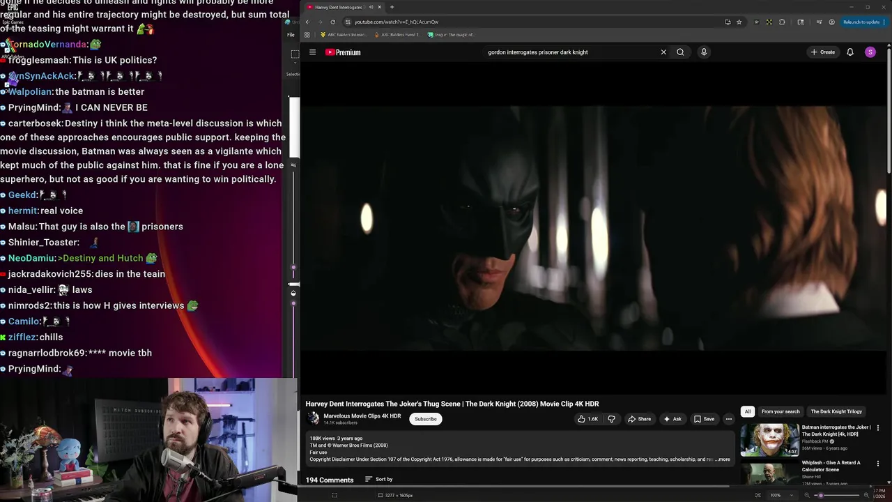Bookmark this page with the star
Viewport: 892px width, 502px height.
pyautogui.click(x=739, y=22)
